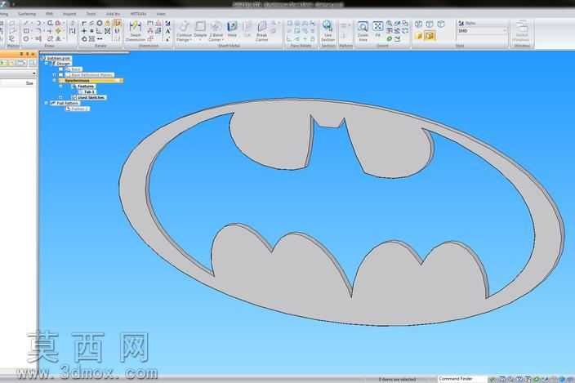Open the Contour Flange dropdown arrow

click(191, 39)
